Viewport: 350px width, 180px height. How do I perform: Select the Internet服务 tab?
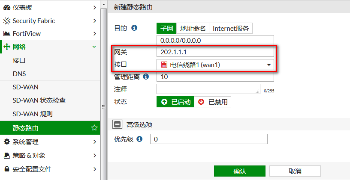[231, 29]
